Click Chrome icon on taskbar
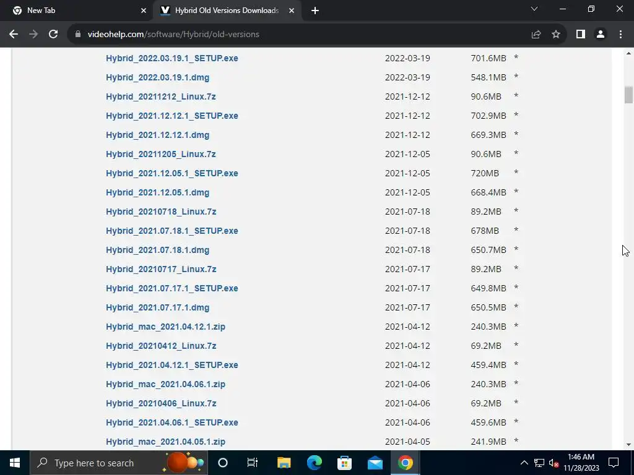634x475 pixels. 405,463
